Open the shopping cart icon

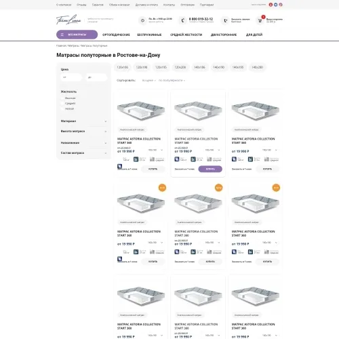(260, 20)
